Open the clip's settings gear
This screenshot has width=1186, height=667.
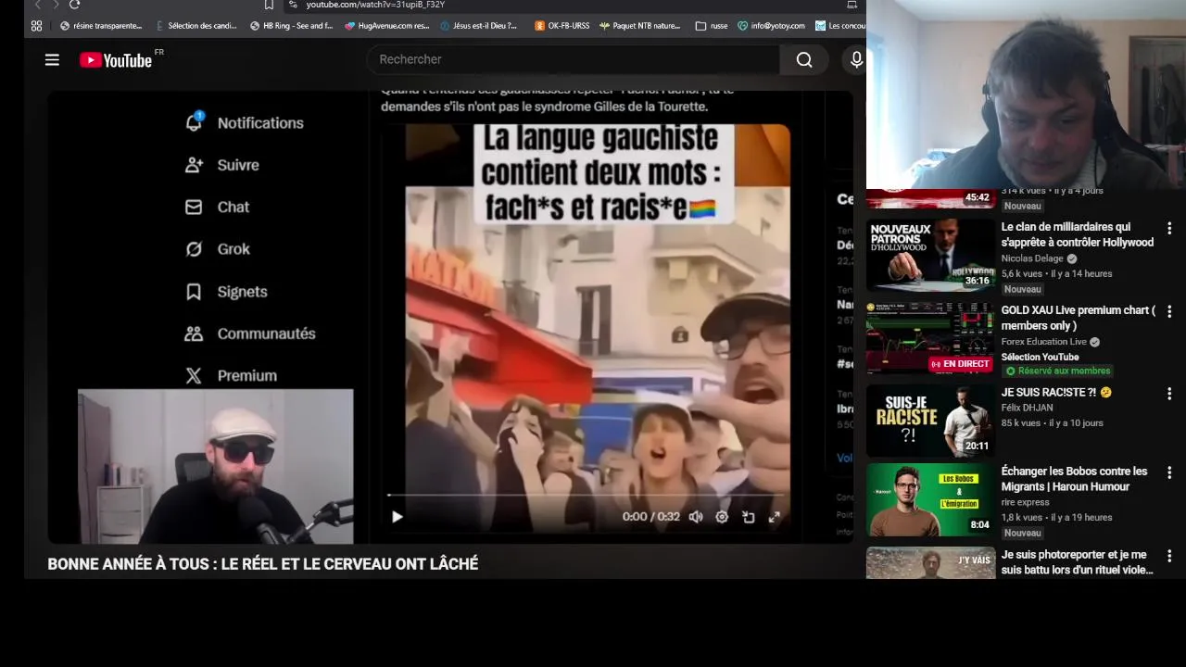click(722, 517)
